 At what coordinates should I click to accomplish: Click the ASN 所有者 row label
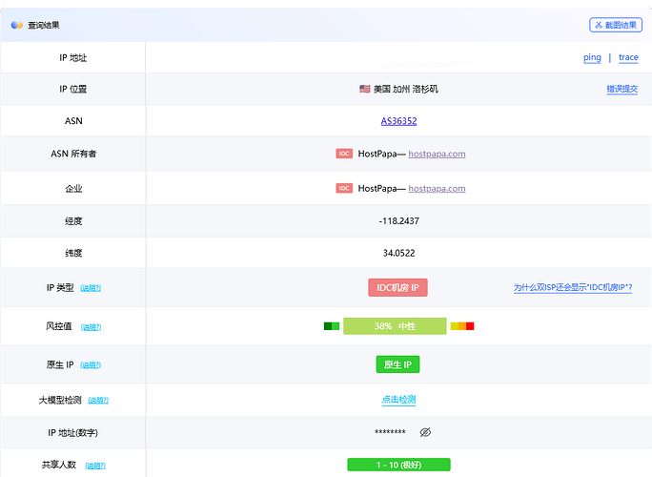point(73,154)
